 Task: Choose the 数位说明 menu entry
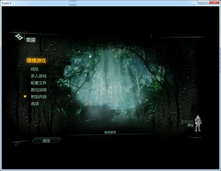pyautogui.click(x=39, y=90)
